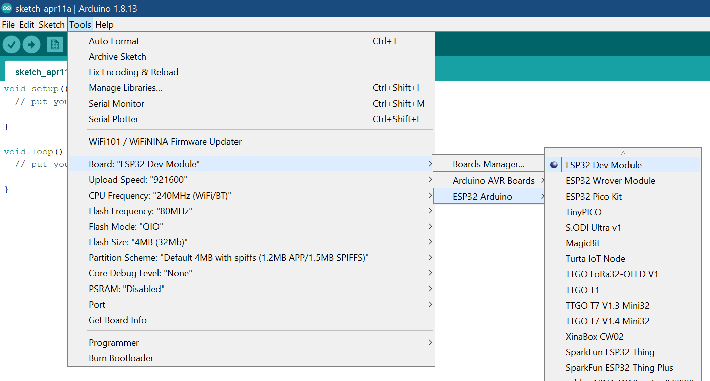Click the Verify checkmark toolbar icon
The height and width of the screenshot is (381, 710).
click(x=11, y=45)
